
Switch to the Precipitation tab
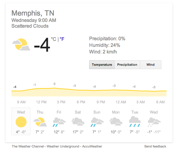[127, 65]
